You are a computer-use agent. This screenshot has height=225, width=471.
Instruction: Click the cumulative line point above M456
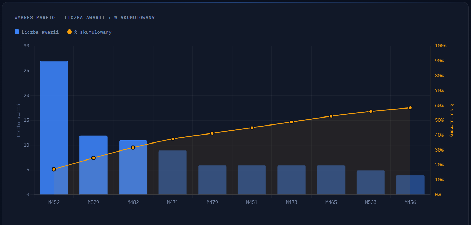[410, 108]
